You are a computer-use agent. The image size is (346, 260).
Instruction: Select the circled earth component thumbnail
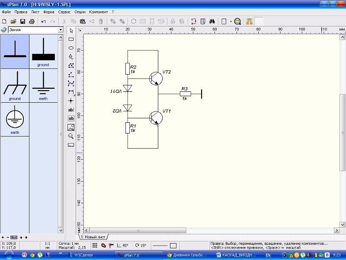[x=15, y=120]
